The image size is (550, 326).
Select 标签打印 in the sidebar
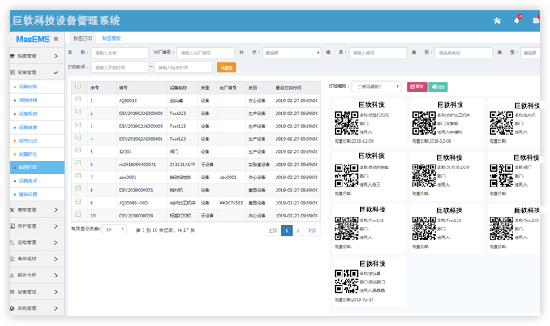coord(37,168)
